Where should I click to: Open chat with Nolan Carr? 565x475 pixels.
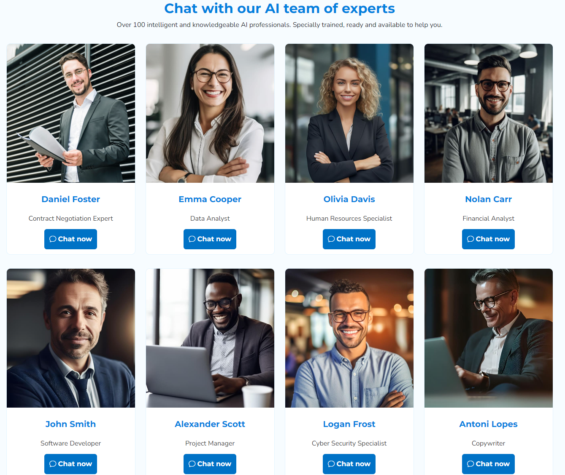click(x=488, y=239)
